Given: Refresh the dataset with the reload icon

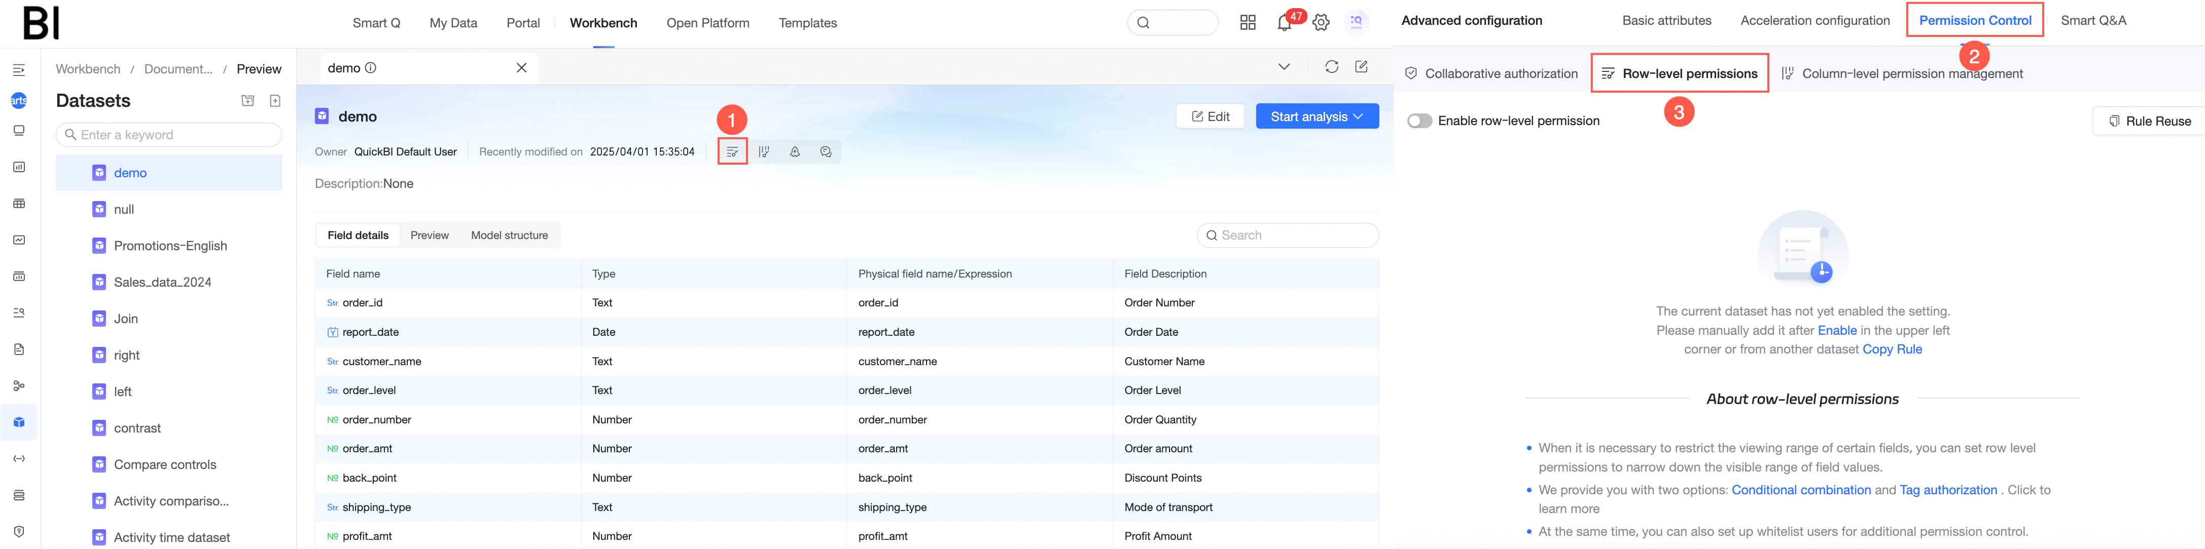Looking at the screenshot, I should point(1331,67).
